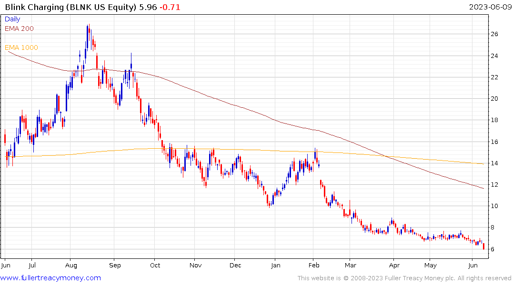Click the 'Nov' label on the time axis
Viewport: 512px width, 285px height.
[x=196, y=266]
